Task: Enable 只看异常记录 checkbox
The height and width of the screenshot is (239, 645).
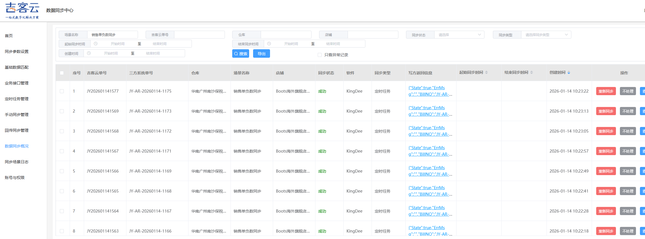Action: 320,55
